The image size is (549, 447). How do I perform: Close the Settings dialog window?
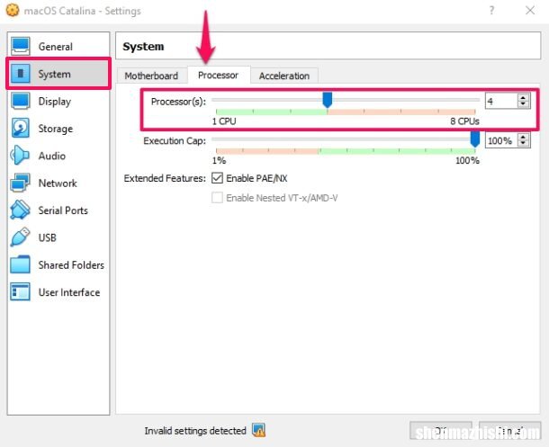pos(530,11)
